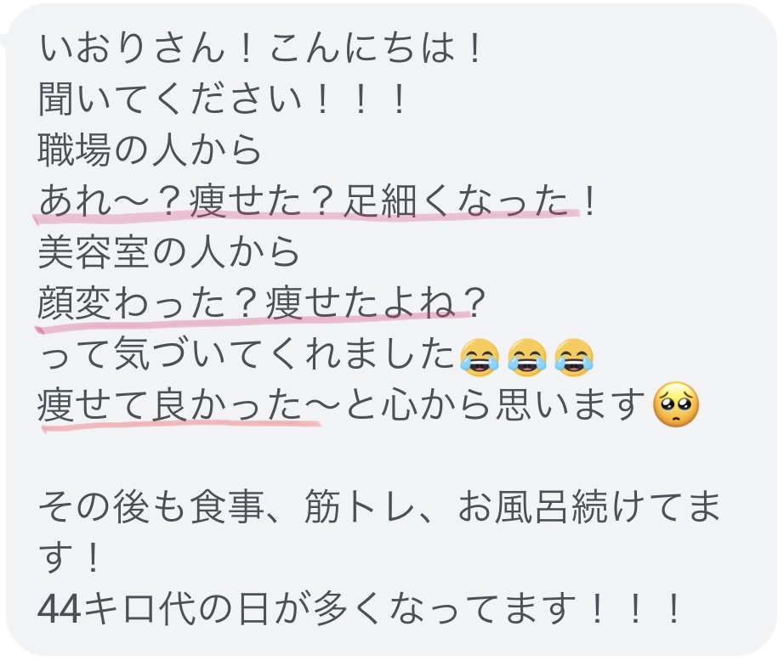
Task: Click underlined text 顔変わった？痩せたよね？
Action: [262, 302]
